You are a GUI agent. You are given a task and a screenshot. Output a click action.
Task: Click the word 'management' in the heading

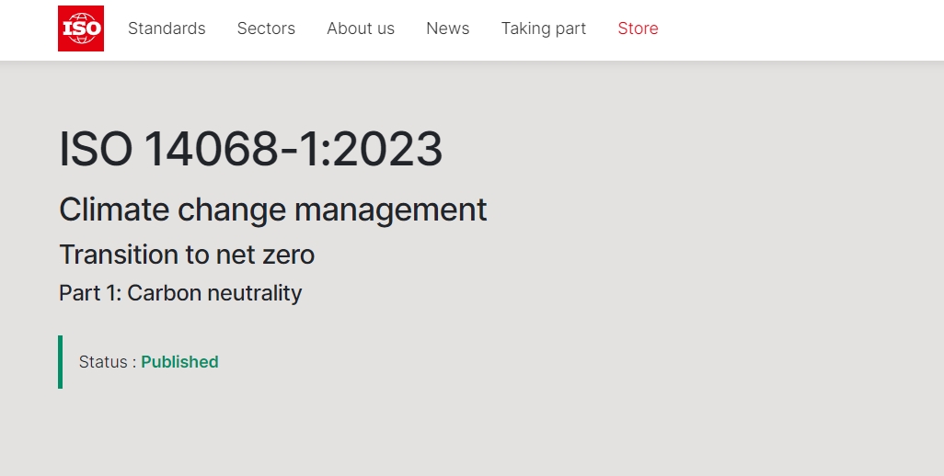[391, 211]
